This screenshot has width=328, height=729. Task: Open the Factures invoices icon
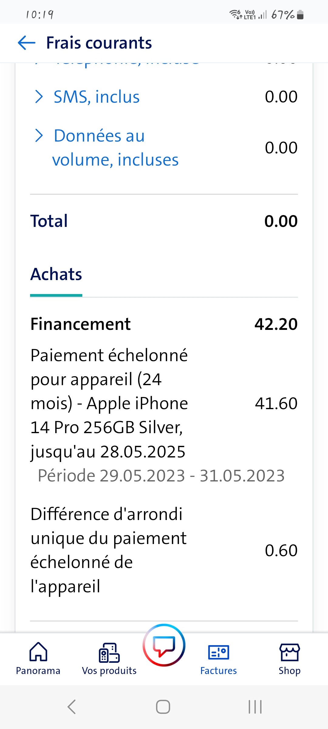[218, 652]
